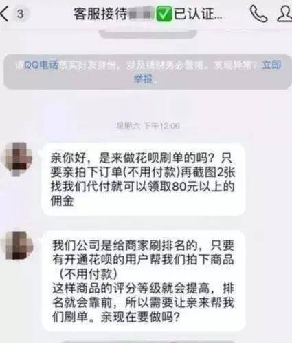This screenshot has width=292, height=343.
Task: Tap the unread count badge showing 3
Action: (x=21, y=14)
